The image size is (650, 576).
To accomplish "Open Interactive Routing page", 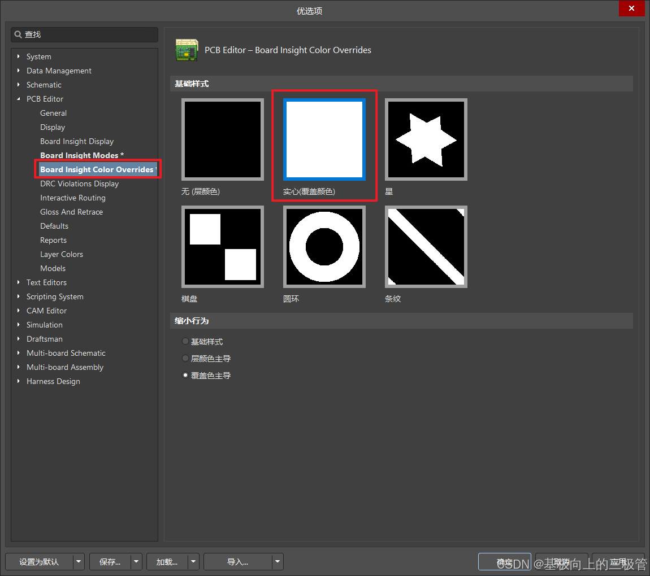I will click(72, 198).
